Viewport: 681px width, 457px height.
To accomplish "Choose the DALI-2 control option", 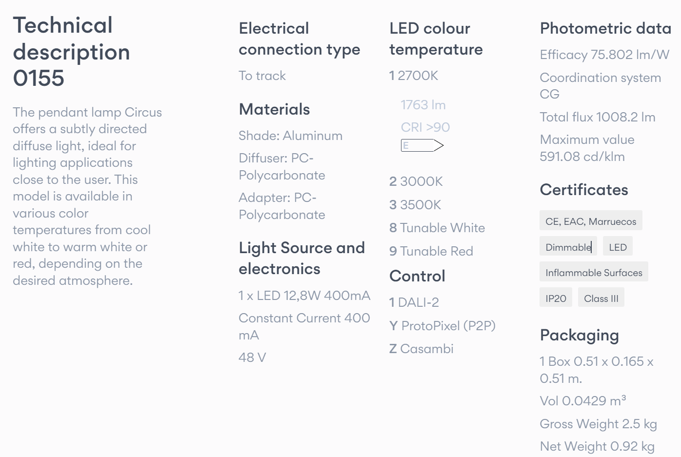I will tap(414, 302).
